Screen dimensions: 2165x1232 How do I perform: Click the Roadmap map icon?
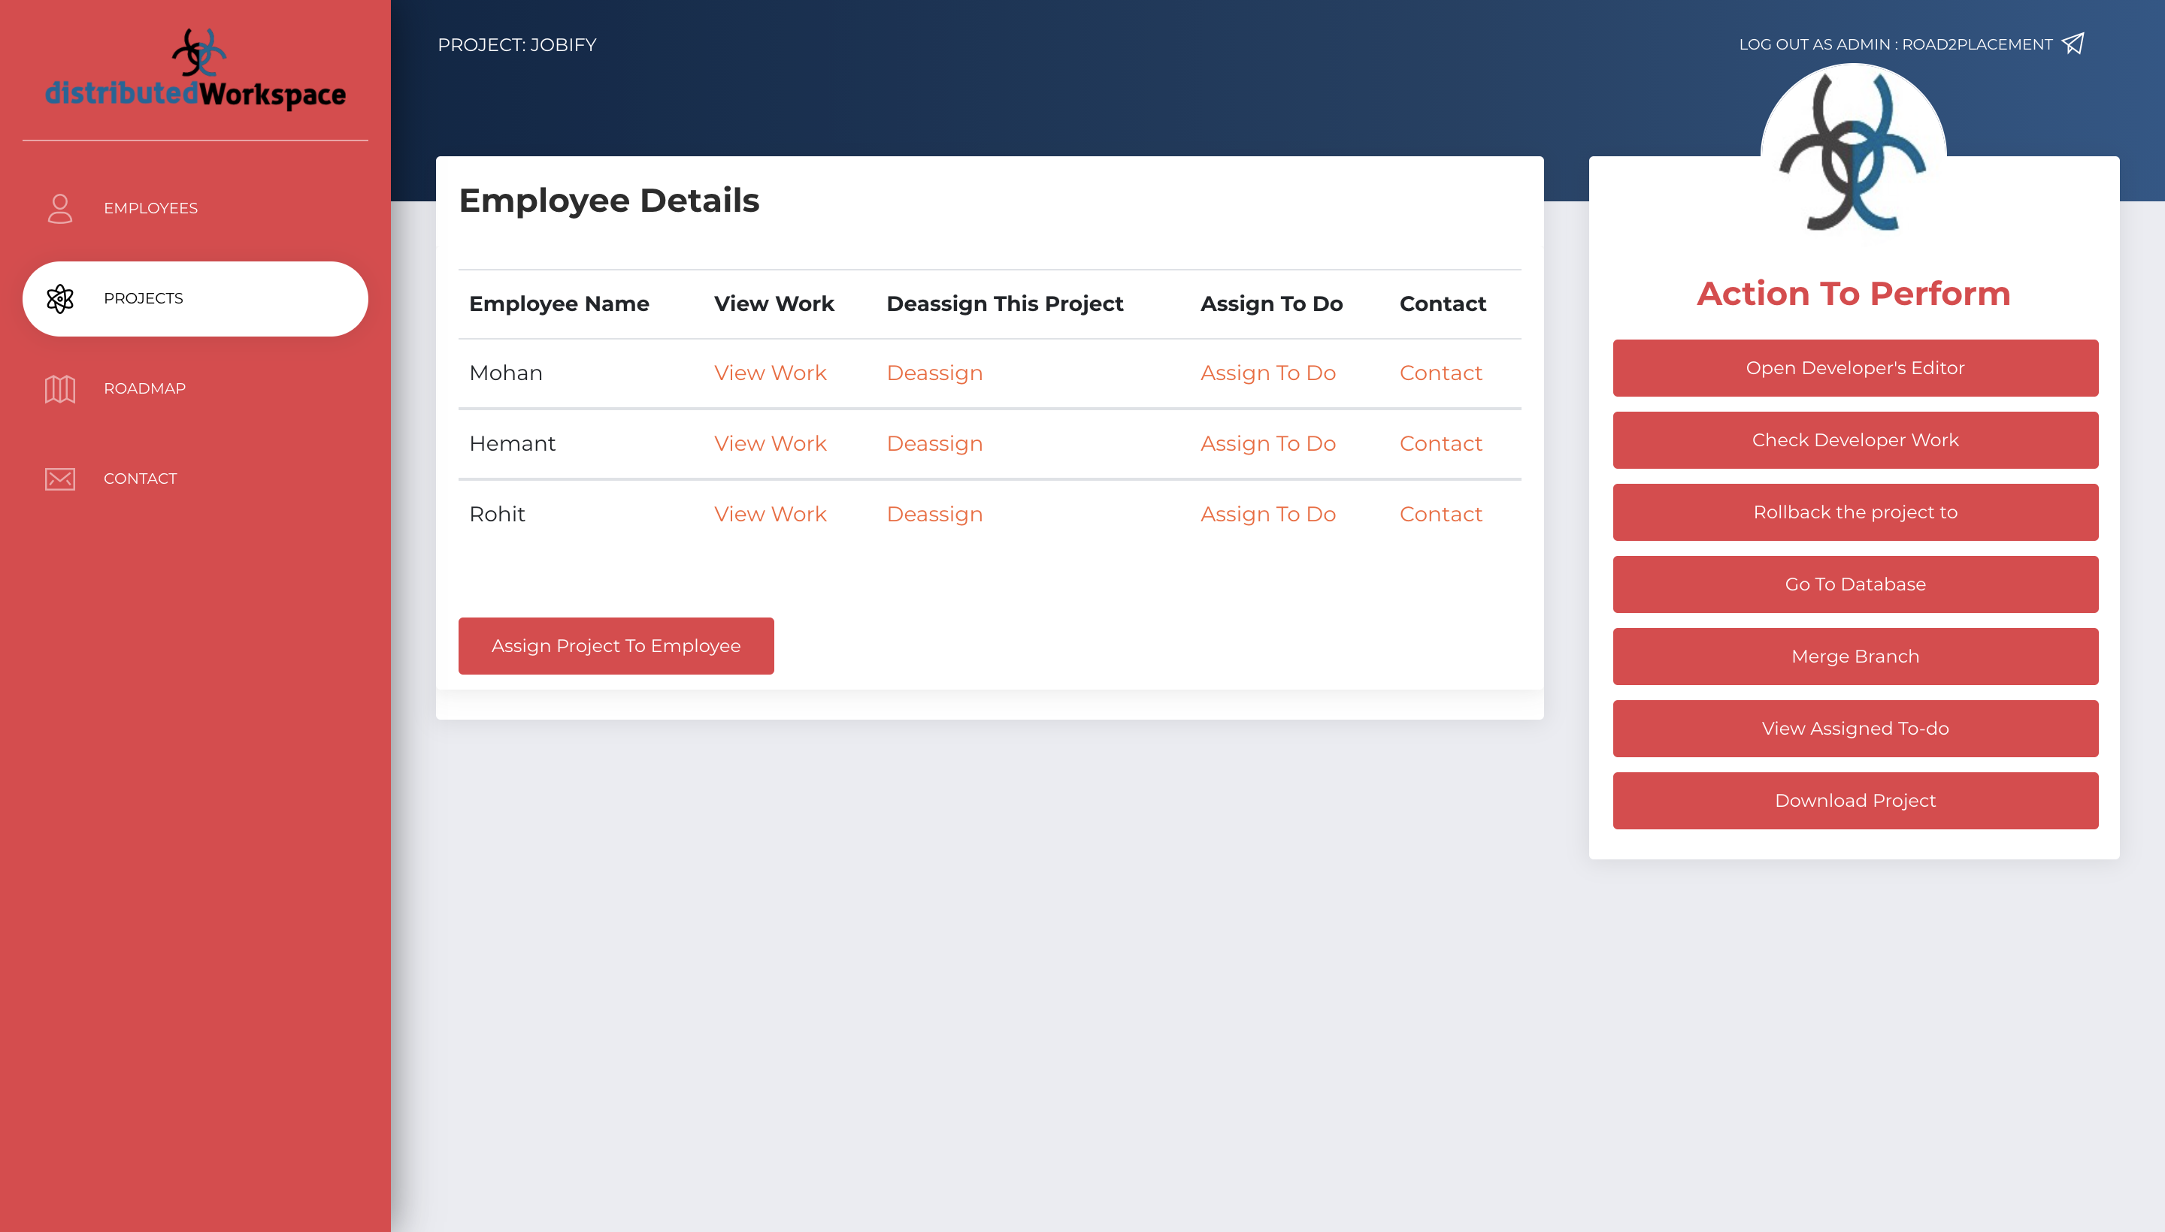pos(60,388)
